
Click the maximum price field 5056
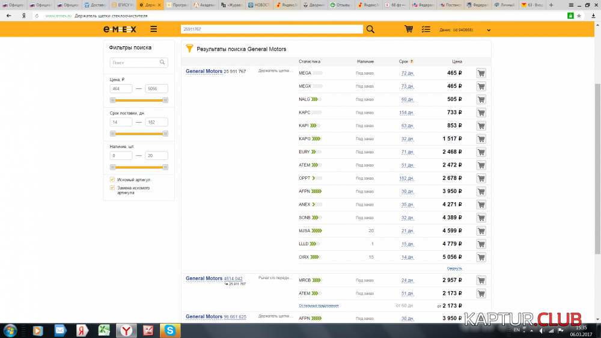156,88
